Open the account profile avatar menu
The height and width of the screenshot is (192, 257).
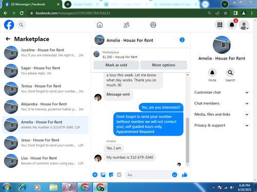pyautogui.click(x=244, y=25)
